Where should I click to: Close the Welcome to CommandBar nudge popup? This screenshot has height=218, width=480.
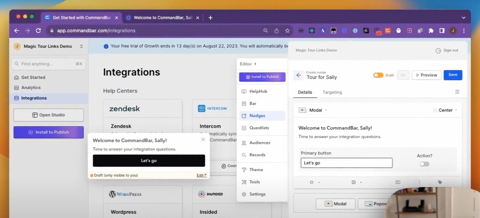203,140
